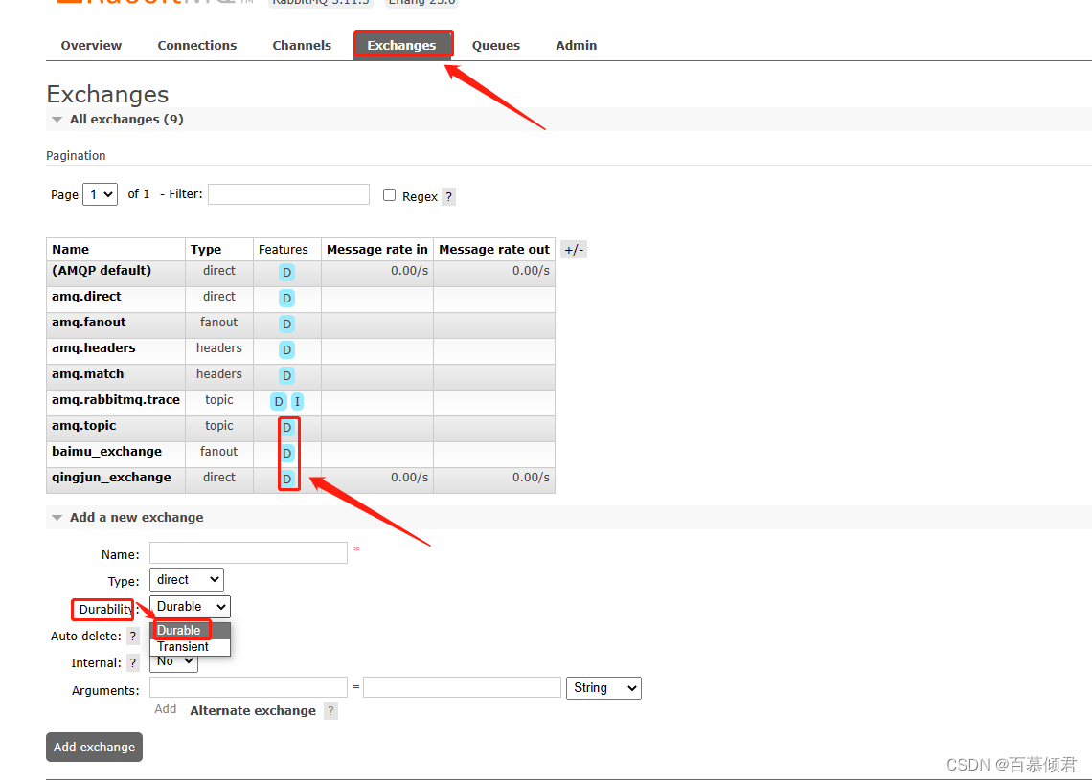Open the amq.topic exchange

click(83, 425)
